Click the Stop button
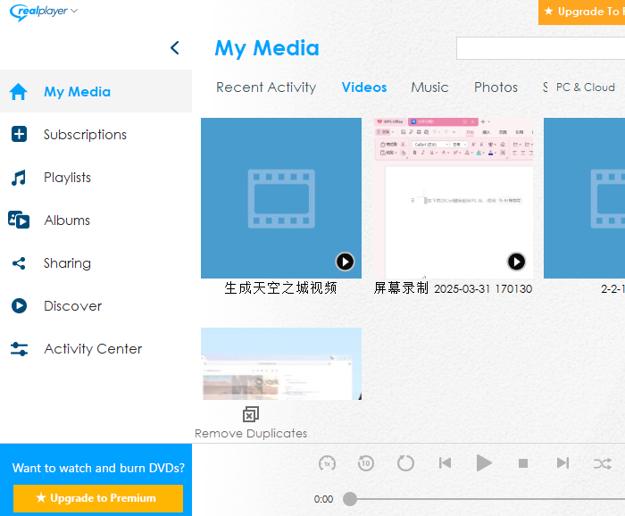 point(523,463)
